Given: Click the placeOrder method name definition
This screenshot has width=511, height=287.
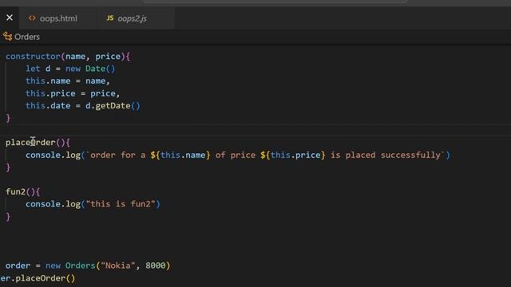Looking at the screenshot, I should [x=30, y=143].
